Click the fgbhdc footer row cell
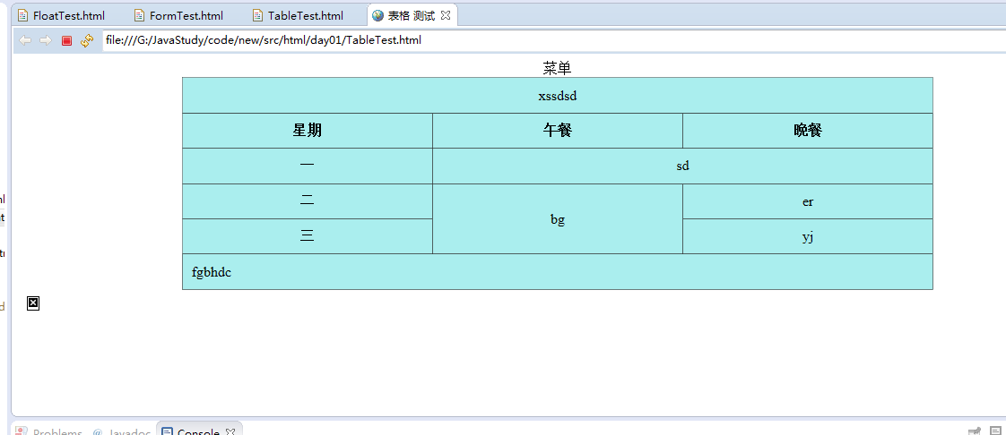The height and width of the screenshot is (435, 1006). point(557,272)
